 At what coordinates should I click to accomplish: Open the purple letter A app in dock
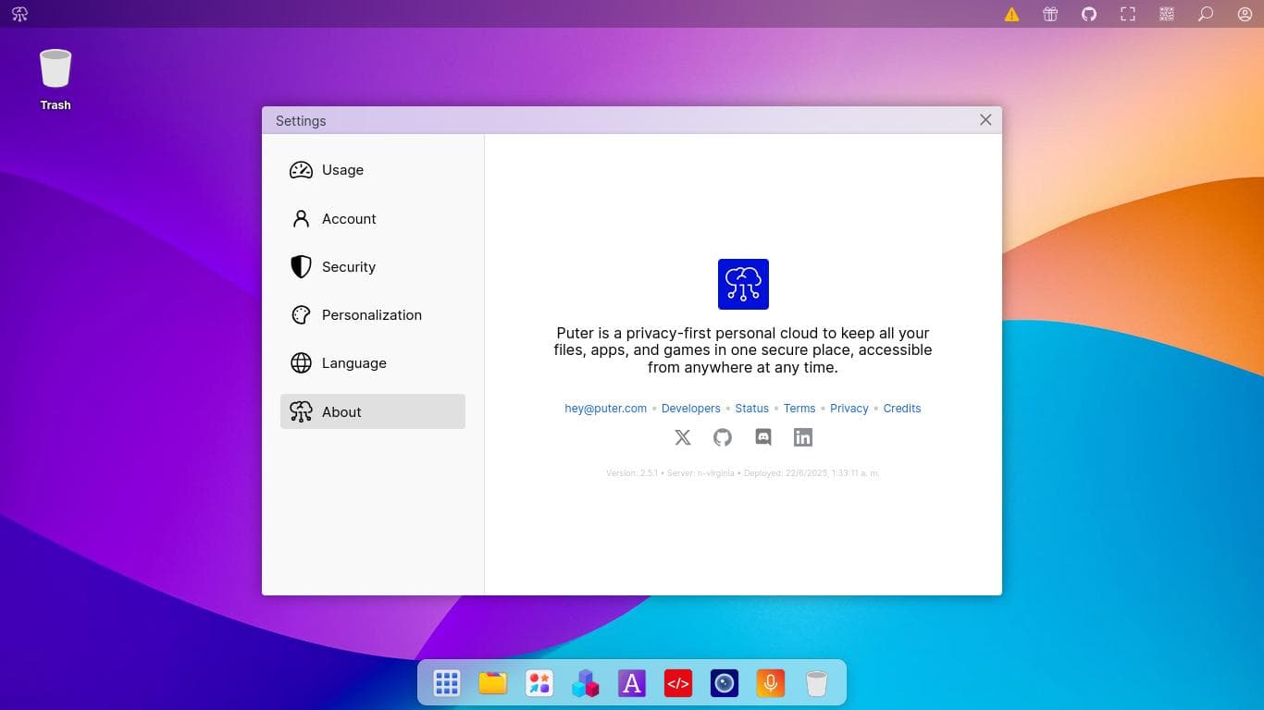point(632,683)
